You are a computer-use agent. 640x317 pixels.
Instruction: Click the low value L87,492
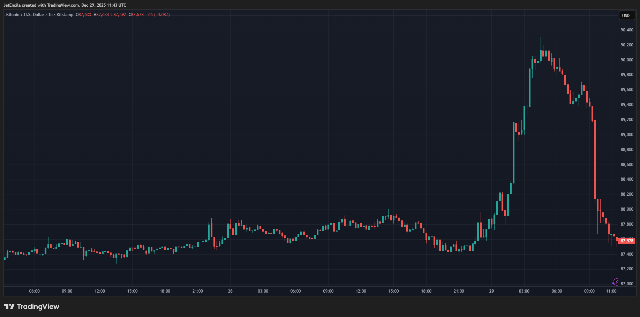click(x=119, y=15)
